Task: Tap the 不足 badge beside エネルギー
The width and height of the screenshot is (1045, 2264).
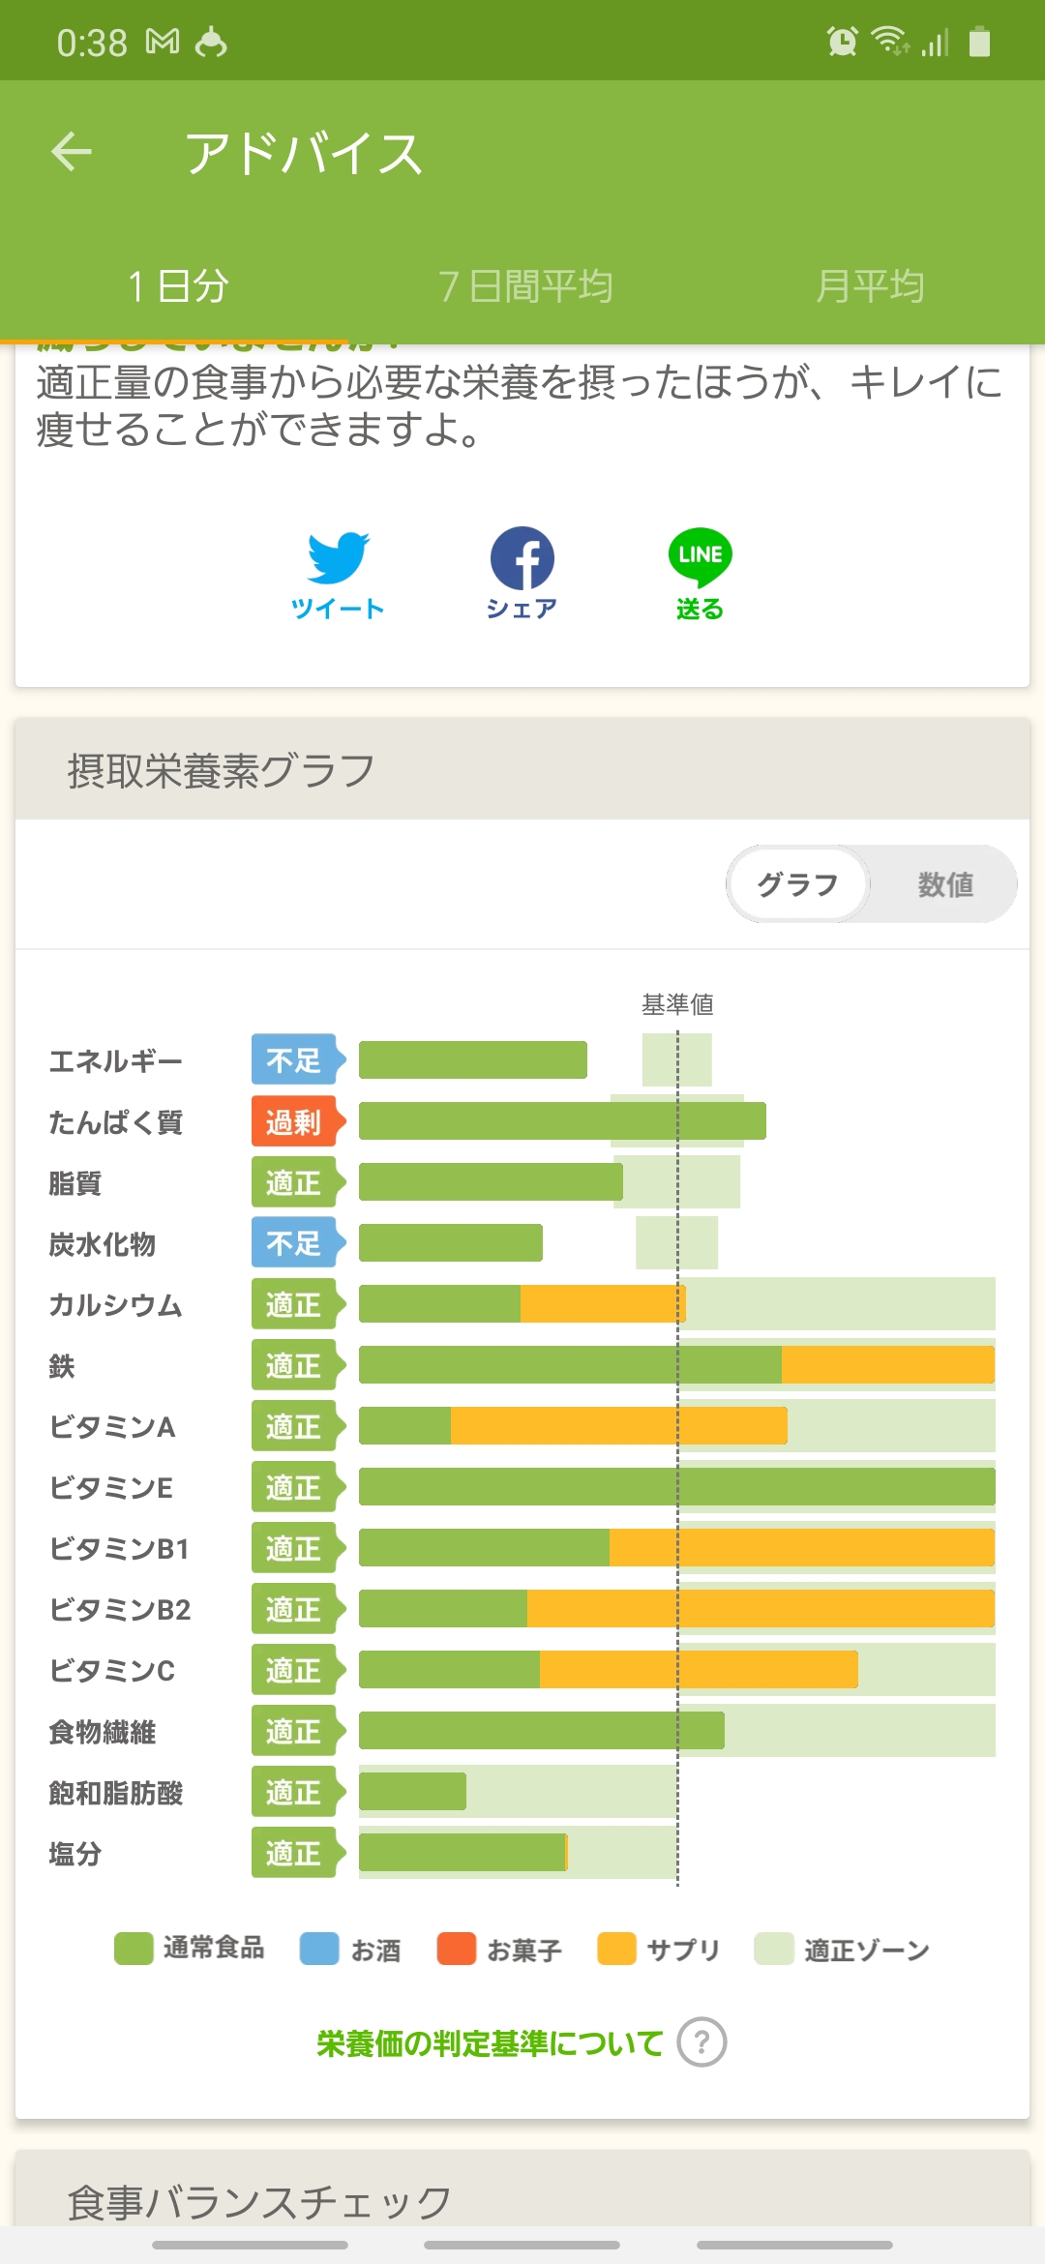Action: pos(294,1060)
